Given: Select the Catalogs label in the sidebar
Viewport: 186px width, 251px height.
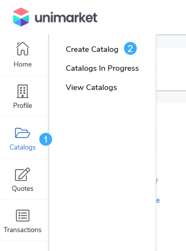Looking at the screenshot, I should pyautogui.click(x=22, y=147).
